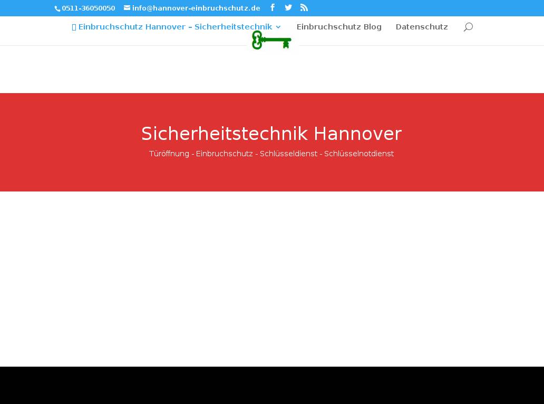Image resolution: width=544 pixels, height=404 pixels.
Task: Open the Twitter social icon
Action: [x=288, y=7]
